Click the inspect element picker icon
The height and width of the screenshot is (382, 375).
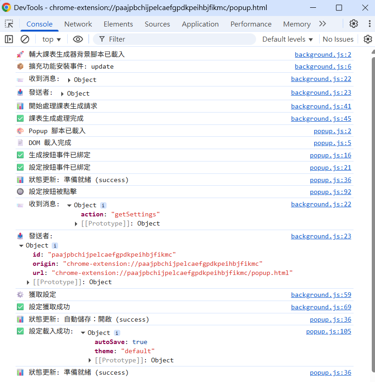point(9,24)
